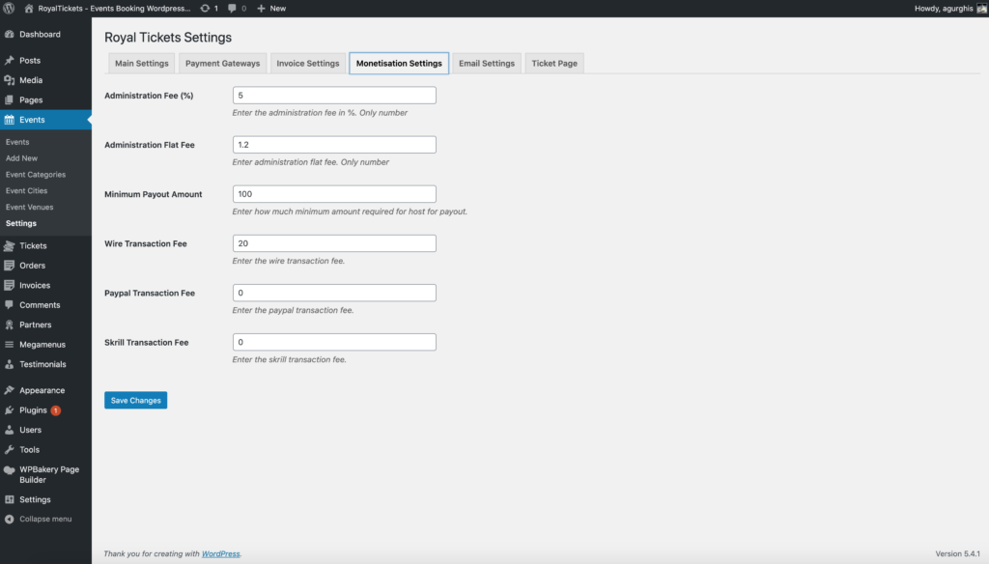Click the Plugins update count badge
Viewport: 989px width, 564px height.
click(55, 410)
